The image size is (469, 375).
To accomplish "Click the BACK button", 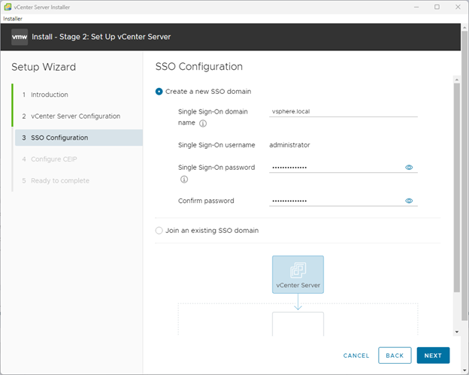I will 395,355.
